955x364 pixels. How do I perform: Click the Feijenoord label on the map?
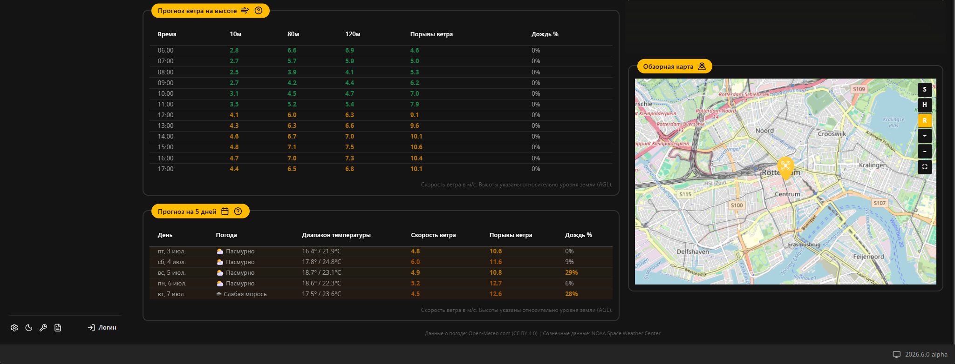[x=868, y=257]
